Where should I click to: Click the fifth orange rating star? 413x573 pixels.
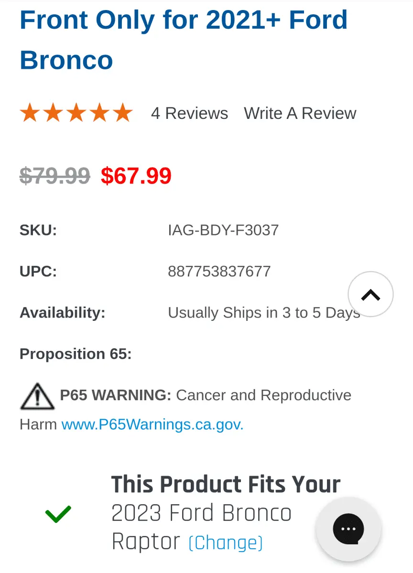[123, 113]
